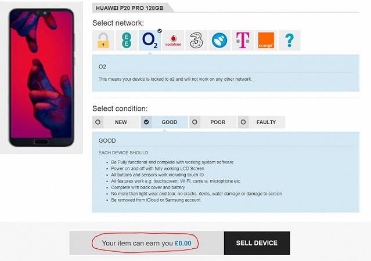
Task: Toggle the GOOD condition radio button
Action: coord(146,122)
